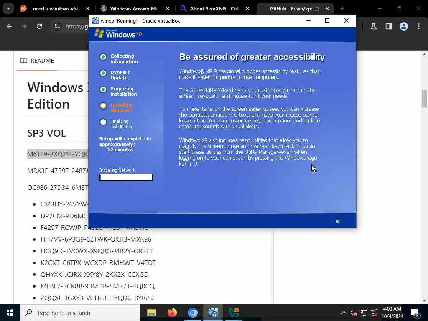Click the 'Setup will complete in' time estimate
The height and width of the screenshot is (321, 428).
pos(125,144)
